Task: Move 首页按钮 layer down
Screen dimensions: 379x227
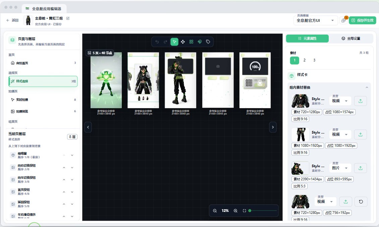Action: click(x=72, y=192)
